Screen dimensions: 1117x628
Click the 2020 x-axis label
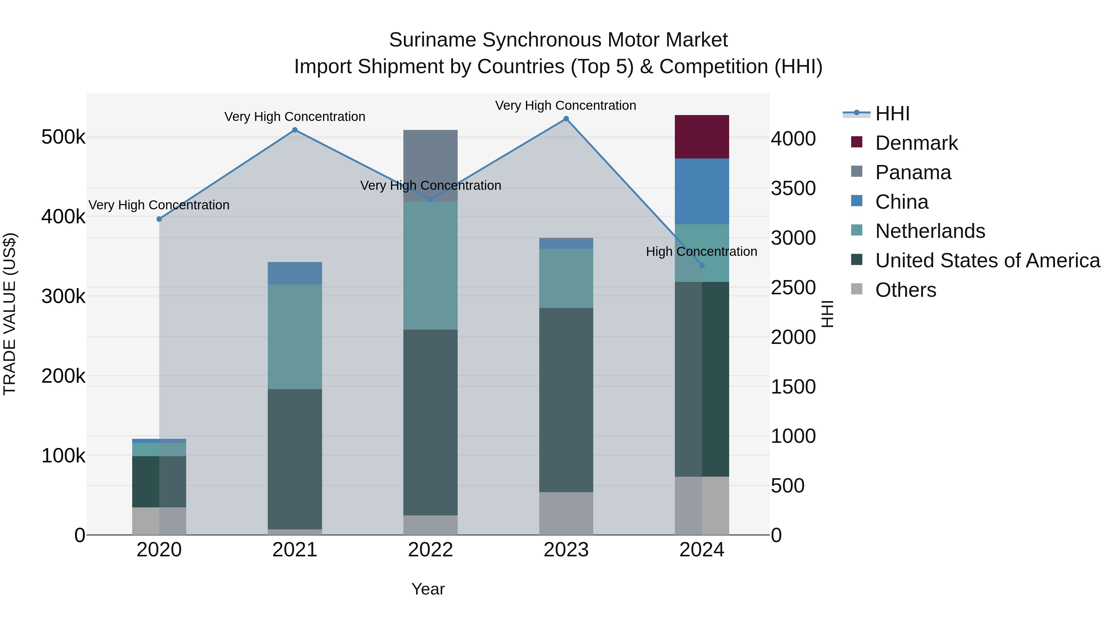[159, 550]
